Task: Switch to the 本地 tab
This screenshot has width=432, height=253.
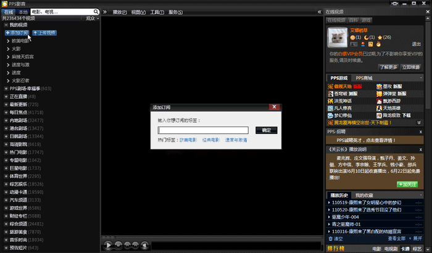Action: pyautogui.click(x=23, y=12)
